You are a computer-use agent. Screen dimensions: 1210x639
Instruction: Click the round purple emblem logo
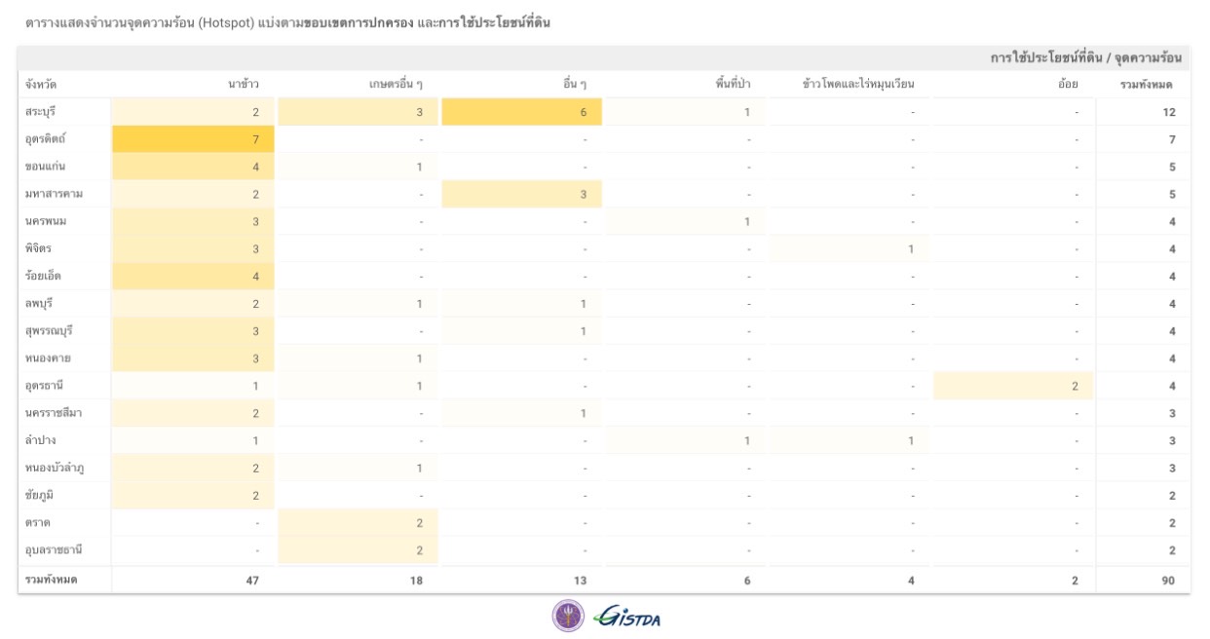(x=568, y=616)
